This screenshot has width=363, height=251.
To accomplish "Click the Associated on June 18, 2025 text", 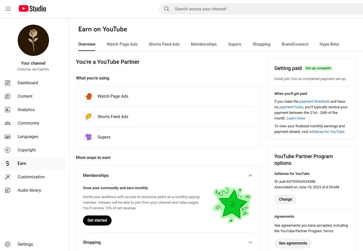I will (307, 187).
